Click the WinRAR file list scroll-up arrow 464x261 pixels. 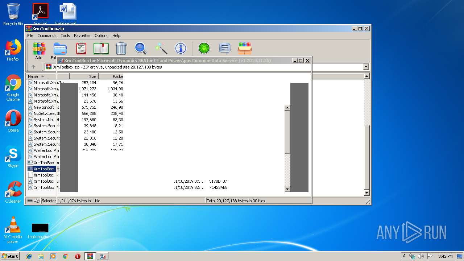366,76
